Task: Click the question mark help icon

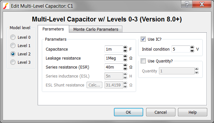Action: pos(187,4)
